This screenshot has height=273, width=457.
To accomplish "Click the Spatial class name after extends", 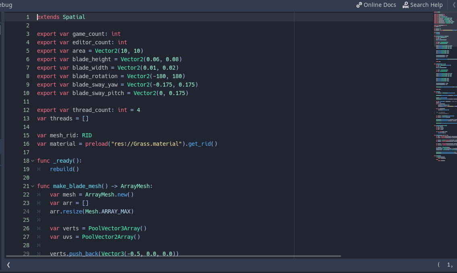I will [x=74, y=17].
